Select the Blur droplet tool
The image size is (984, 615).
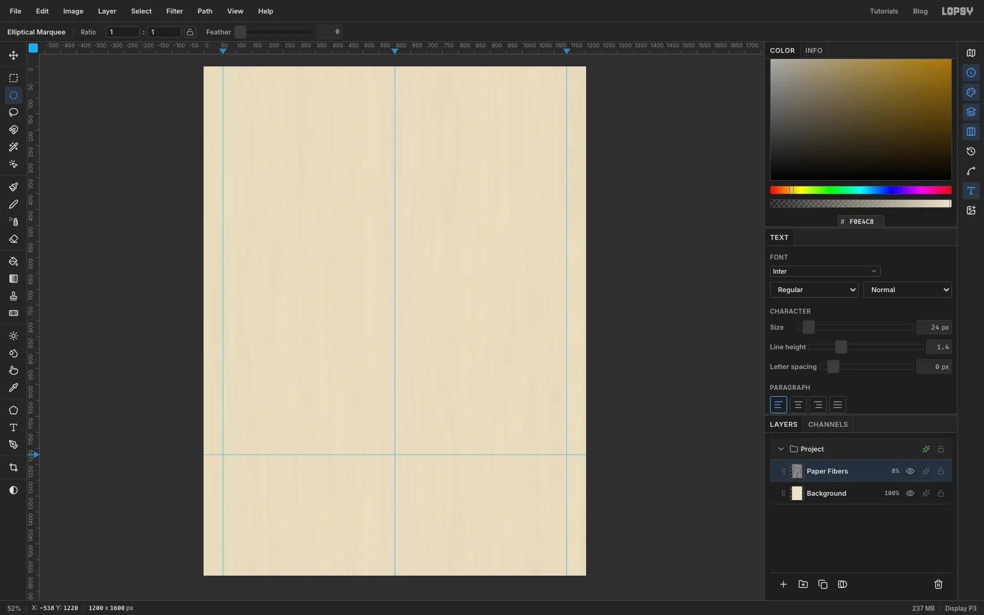pos(14,353)
